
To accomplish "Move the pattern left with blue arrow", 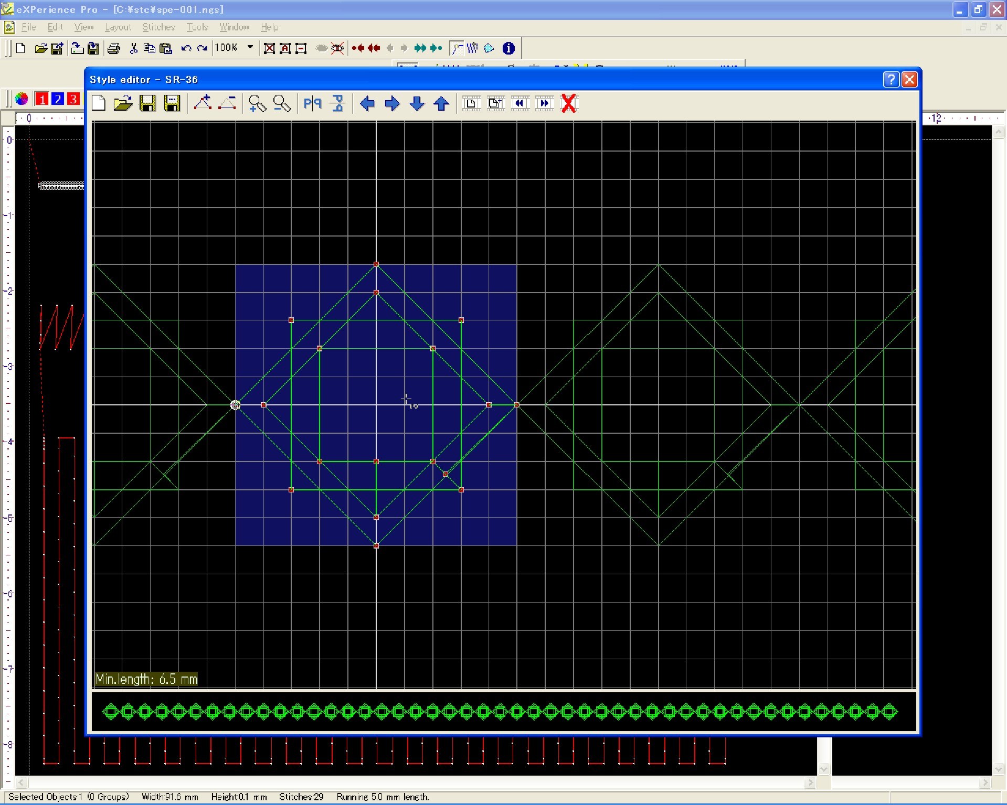I will pos(367,103).
